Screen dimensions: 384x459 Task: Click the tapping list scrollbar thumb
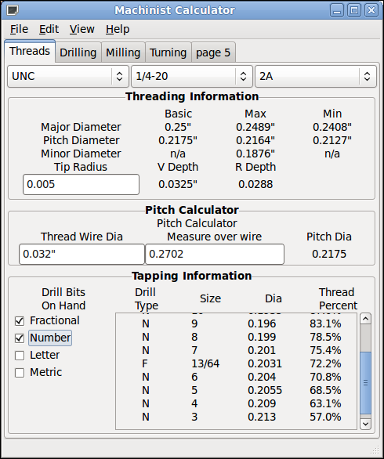coord(365,382)
